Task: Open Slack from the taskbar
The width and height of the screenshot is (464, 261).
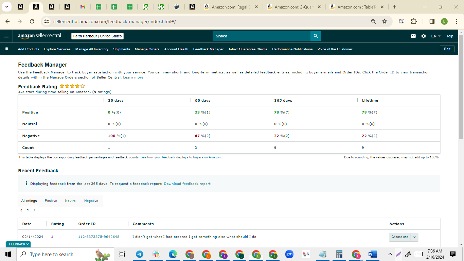Action: (x=156, y=254)
